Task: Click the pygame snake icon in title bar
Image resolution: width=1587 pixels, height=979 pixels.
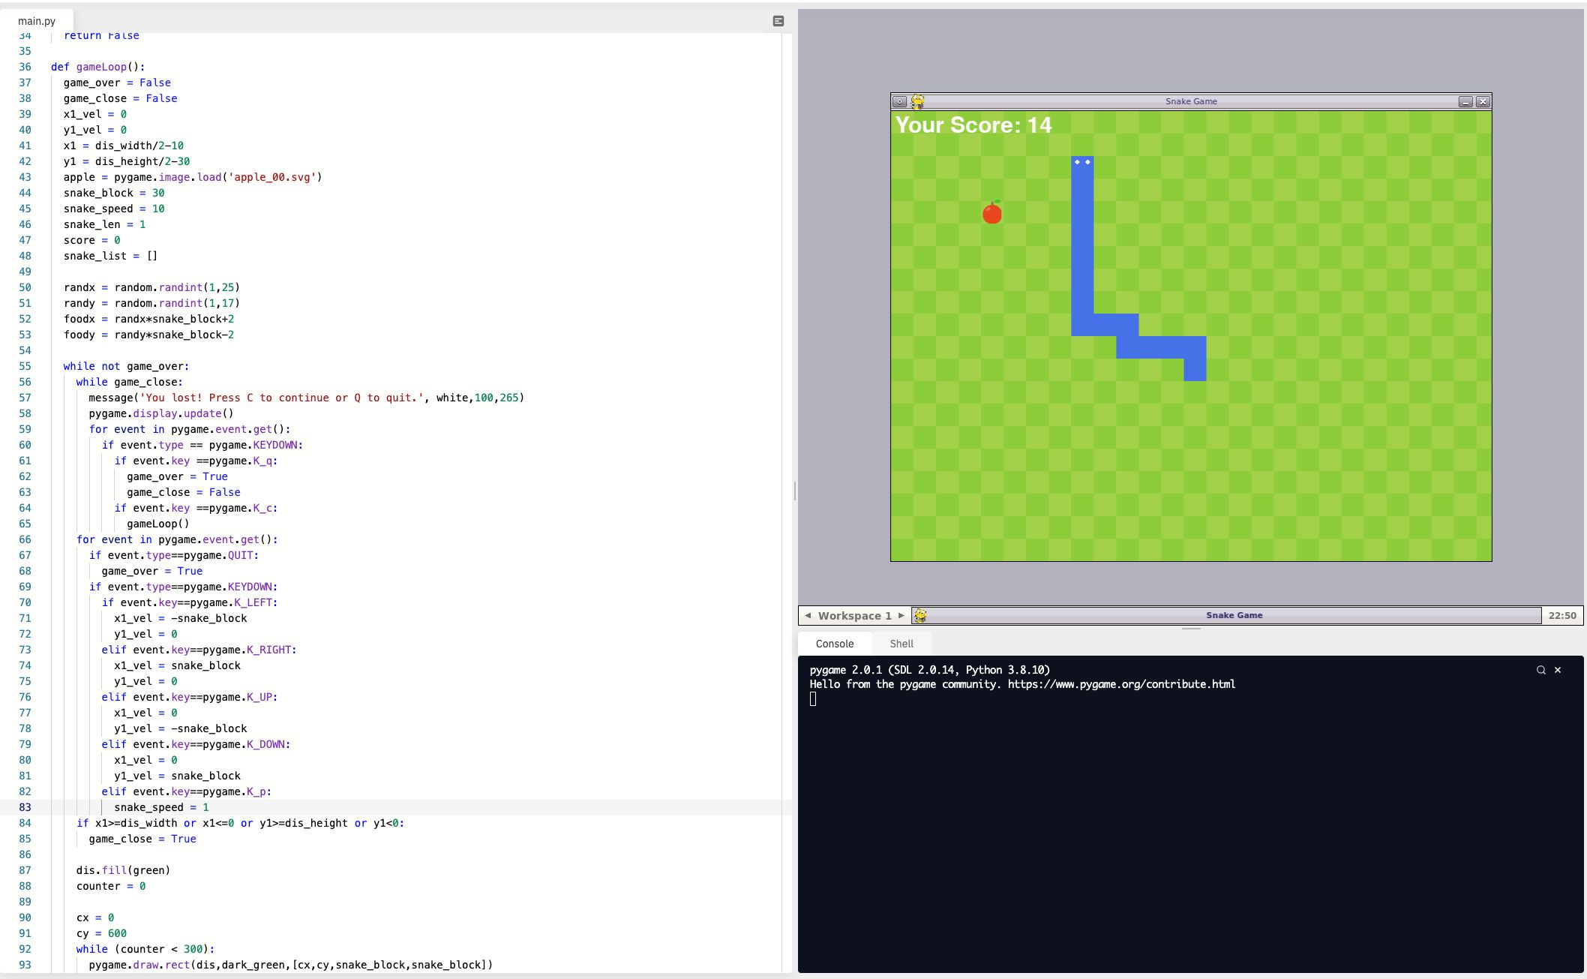Action: 917,101
